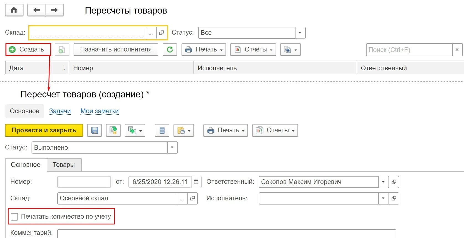The image size is (464, 238).
Task: Click Ответственный column header
Action: click(x=411, y=68)
